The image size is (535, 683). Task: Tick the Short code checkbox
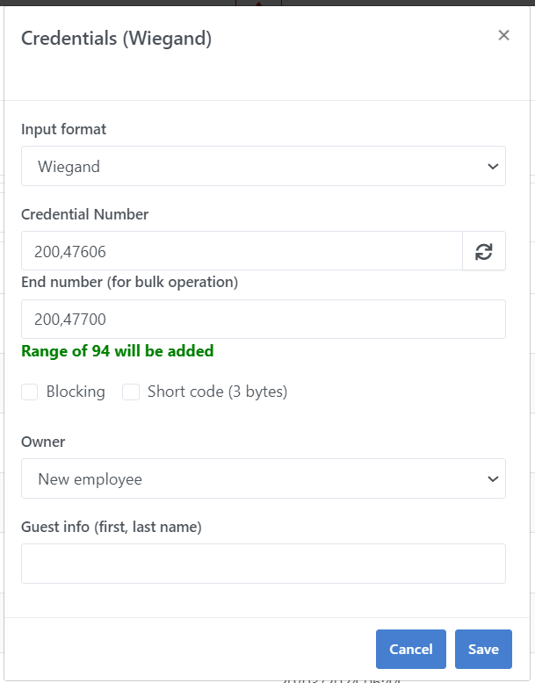131,392
